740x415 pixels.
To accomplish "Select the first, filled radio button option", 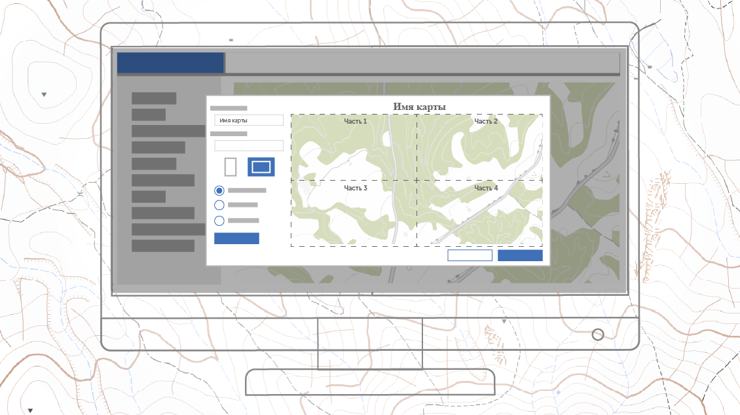I will pyautogui.click(x=219, y=190).
